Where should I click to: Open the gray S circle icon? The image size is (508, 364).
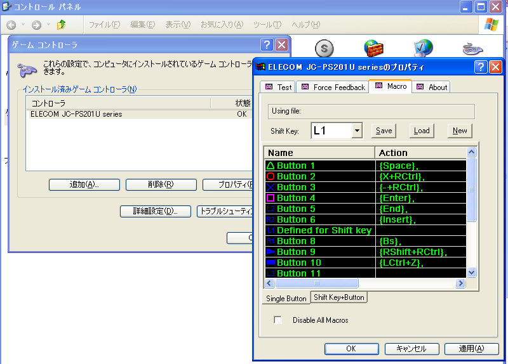click(x=324, y=49)
